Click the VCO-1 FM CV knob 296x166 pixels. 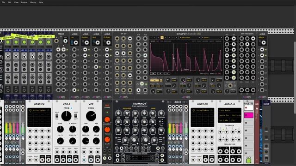pos(60,141)
